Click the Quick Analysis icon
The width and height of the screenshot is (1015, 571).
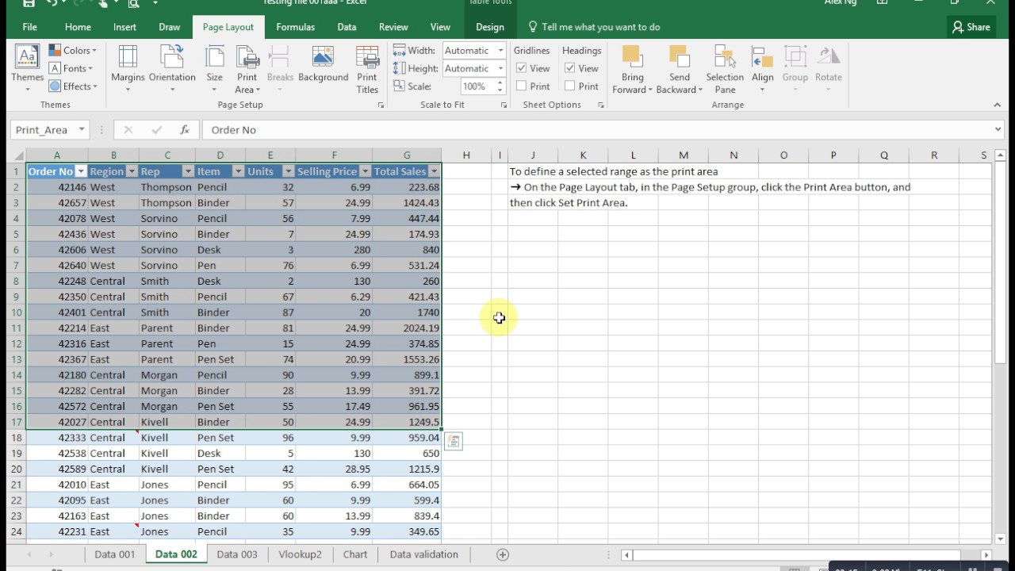click(x=454, y=441)
